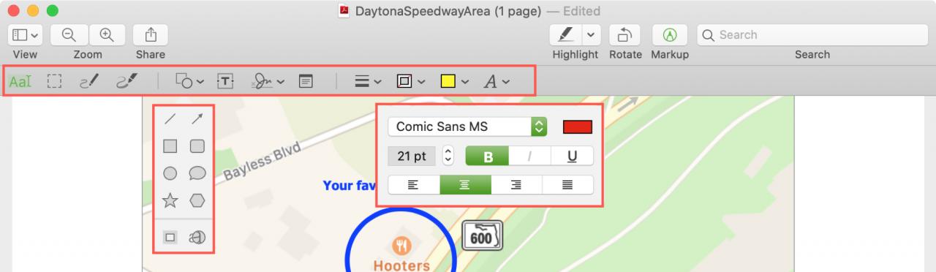Add a Note annotation
This screenshot has height=272, width=936.
(306, 81)
